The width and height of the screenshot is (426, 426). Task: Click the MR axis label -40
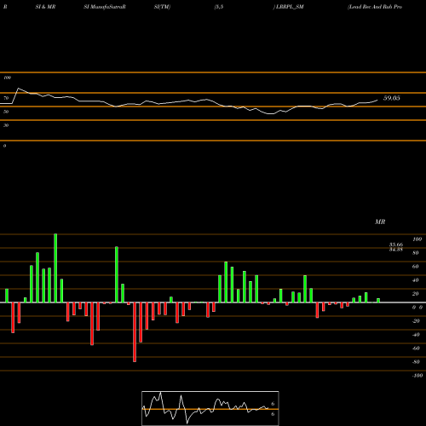tap(416, 335)
